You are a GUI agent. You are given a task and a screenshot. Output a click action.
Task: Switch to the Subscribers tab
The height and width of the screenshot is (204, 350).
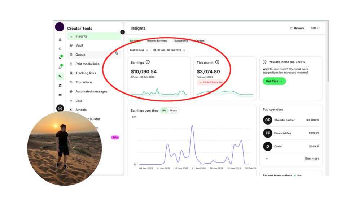click(x=181, y=41)
